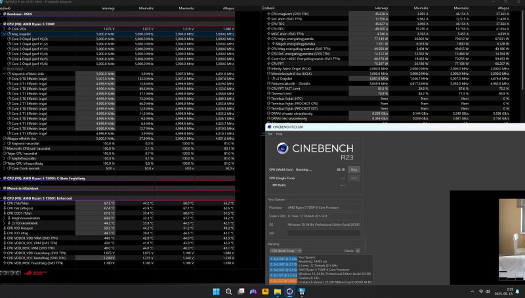The image size is (525, 298).
Task: Expand the Alapfelhasználás row
Action: pos(5,158)
